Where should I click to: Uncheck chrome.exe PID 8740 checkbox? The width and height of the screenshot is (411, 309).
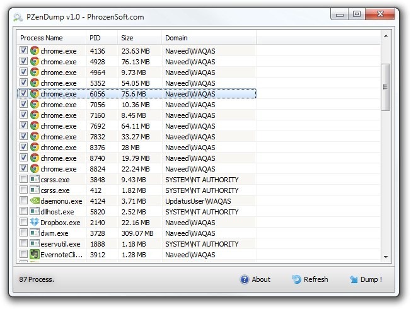point(23,158)
